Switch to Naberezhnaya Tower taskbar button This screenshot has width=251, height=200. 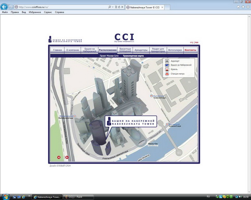tap(47, 197)
